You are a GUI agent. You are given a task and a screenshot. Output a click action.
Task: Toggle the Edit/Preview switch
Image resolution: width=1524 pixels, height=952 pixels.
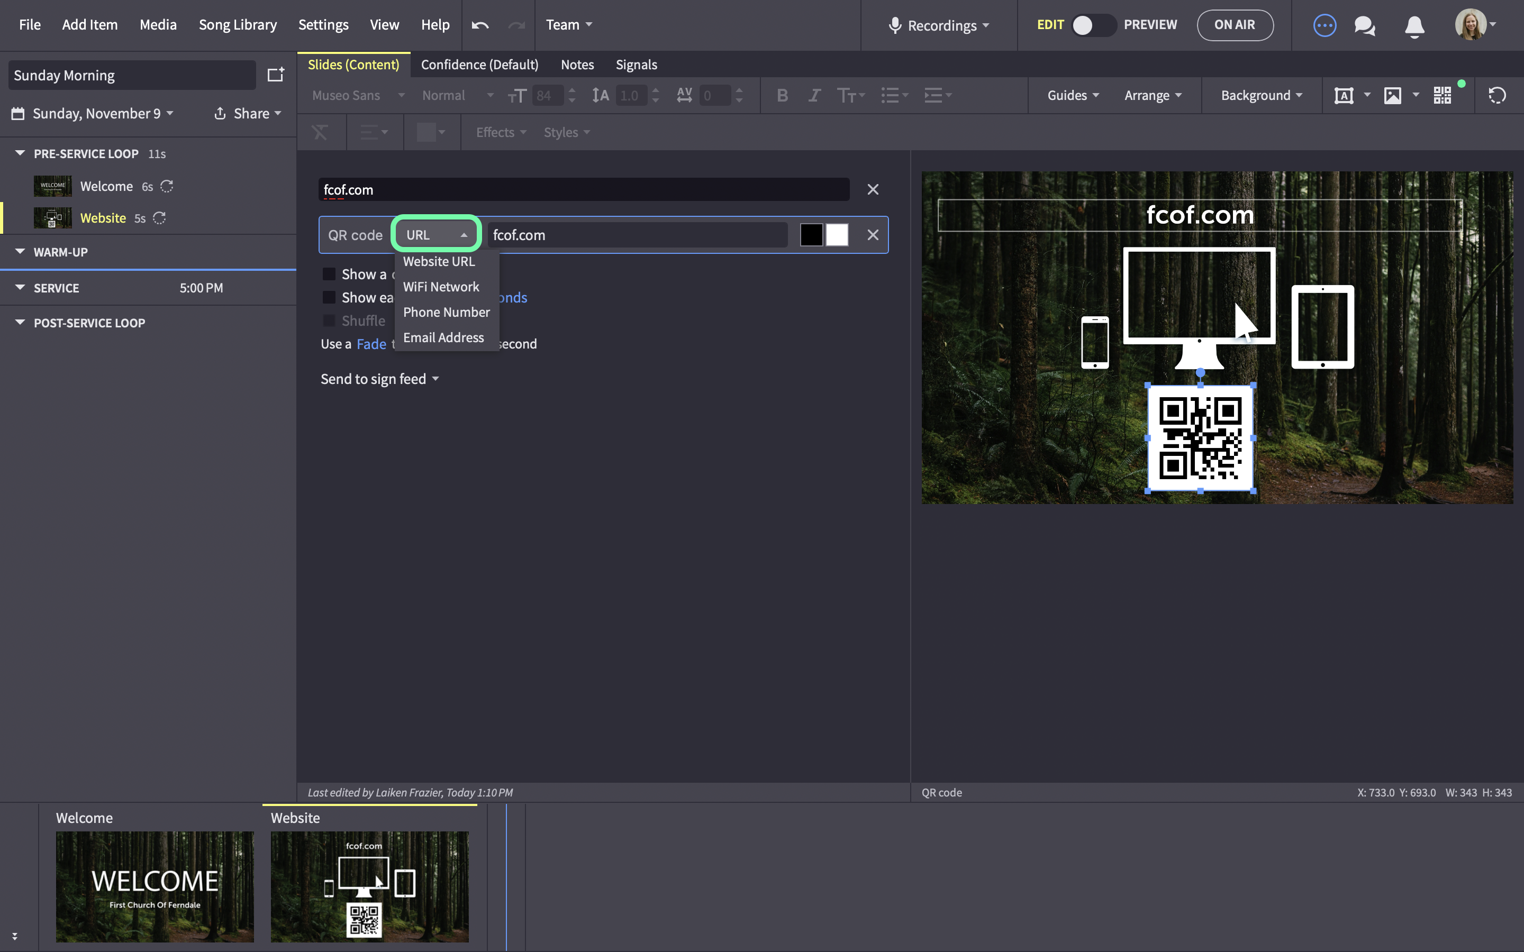point(1093,25)
